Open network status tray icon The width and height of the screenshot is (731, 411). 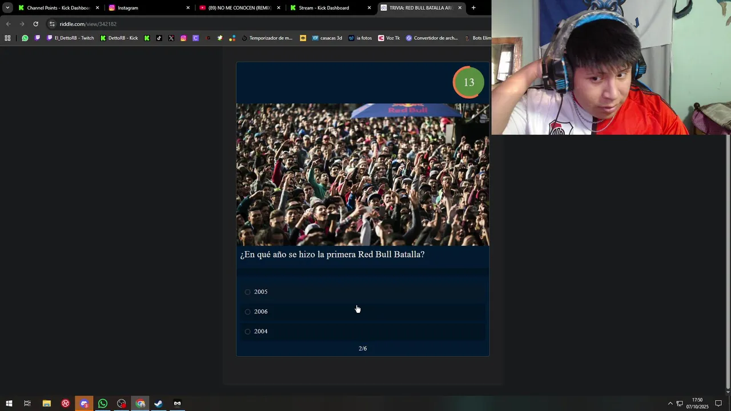(680, 404)
